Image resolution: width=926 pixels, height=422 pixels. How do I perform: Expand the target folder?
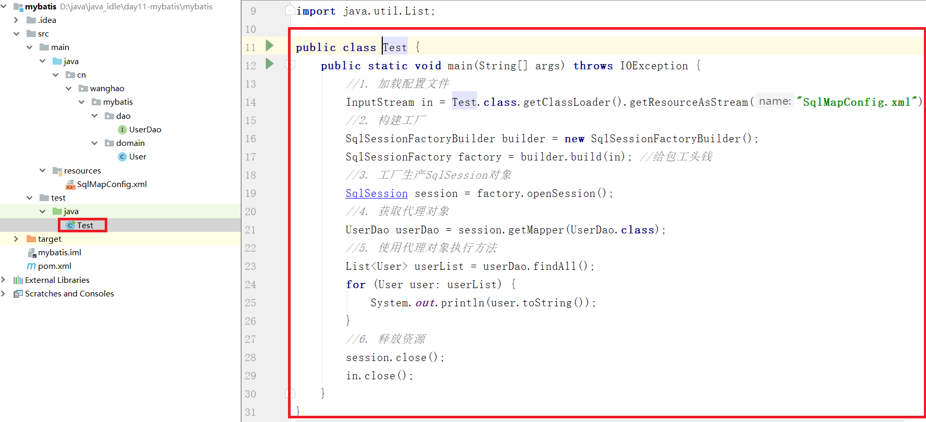[x=16, y=239]
